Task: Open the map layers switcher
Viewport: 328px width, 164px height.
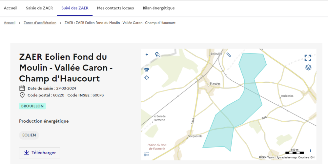Action: tap(308, 68)
